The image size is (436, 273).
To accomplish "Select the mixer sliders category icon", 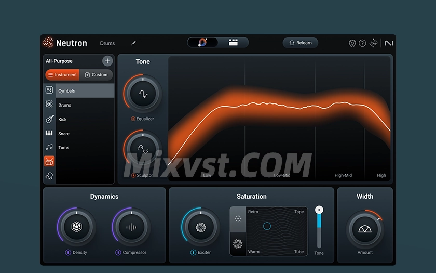I will point(49,89).
